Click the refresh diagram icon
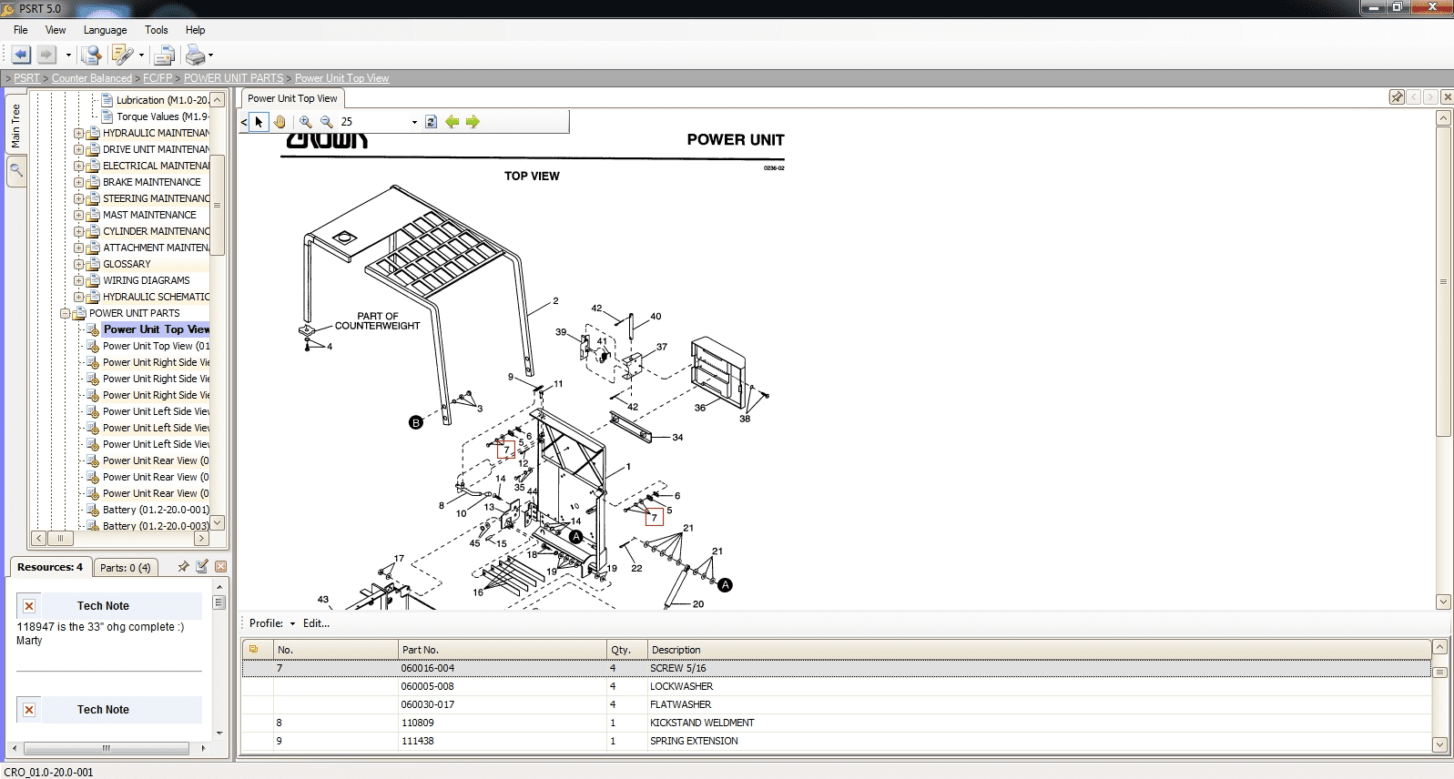Image resolution: width=1454 pixels, height=779 pixels. point(432,121)
